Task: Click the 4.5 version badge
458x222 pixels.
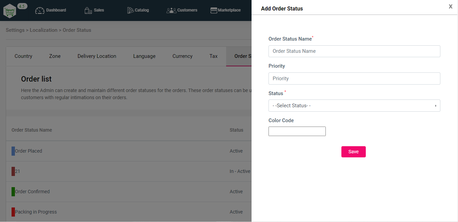Action: tap(22, 6)
